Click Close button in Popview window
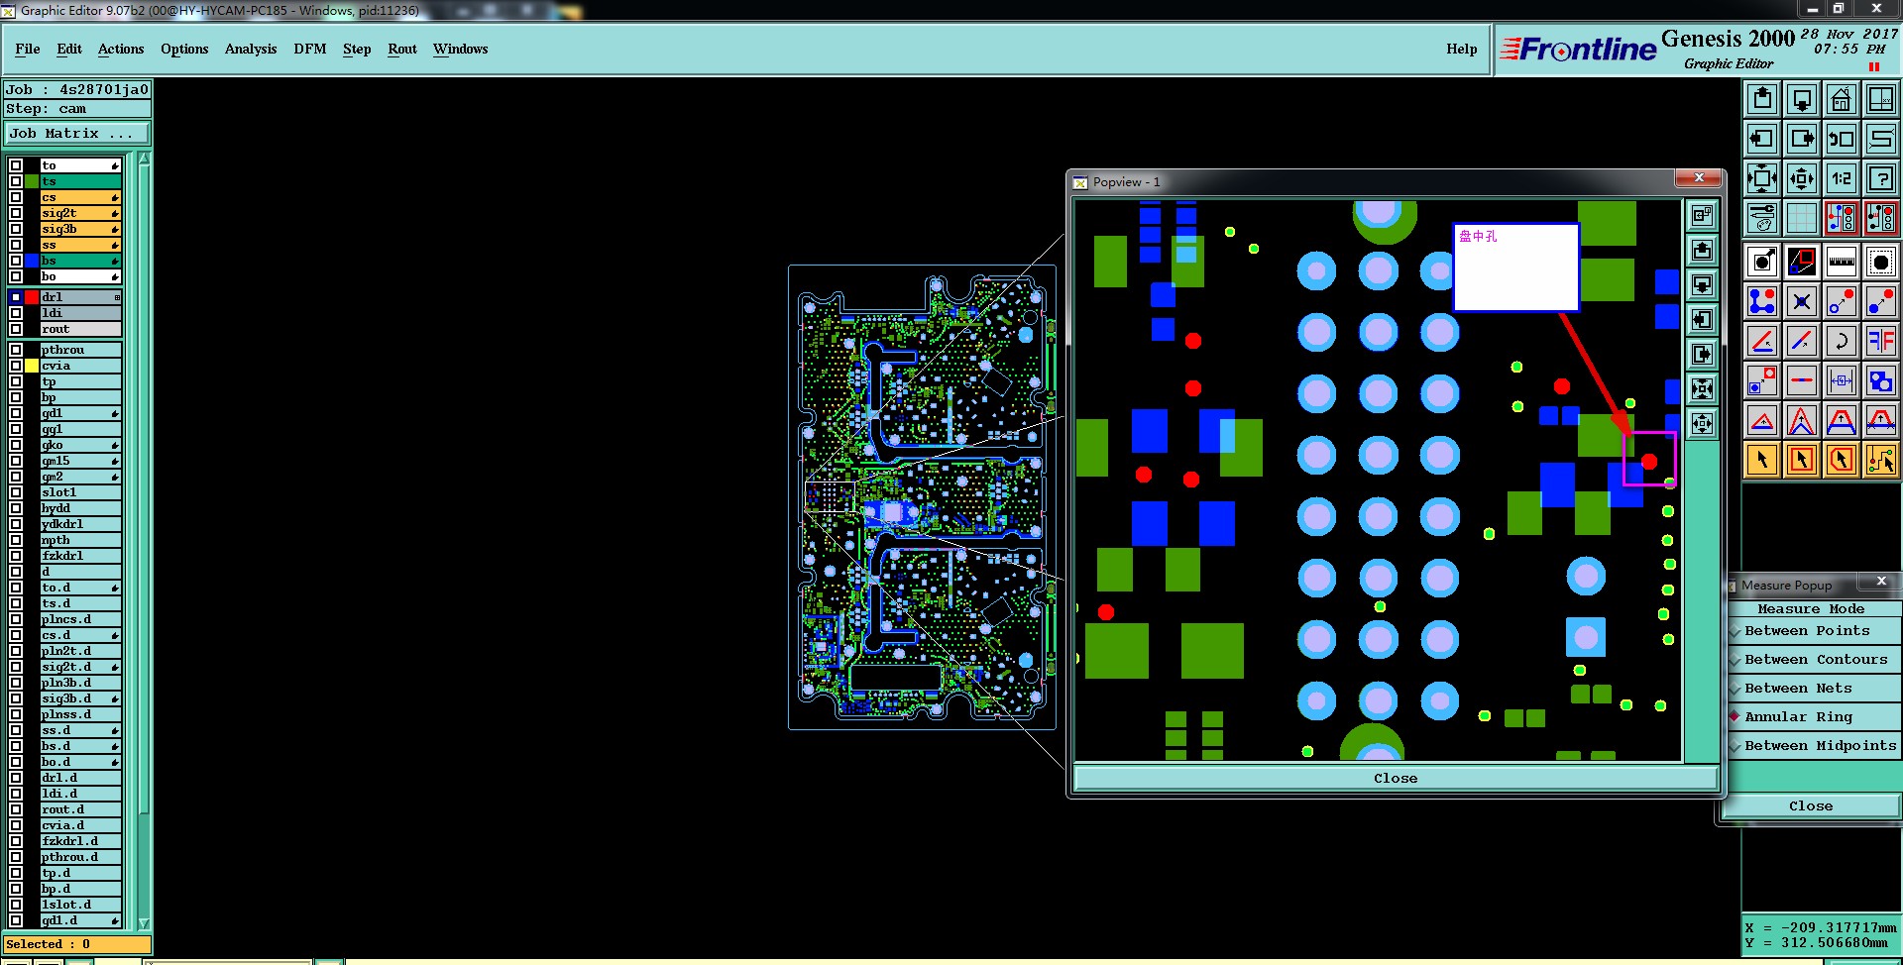Image resolution: width=1903 pixels, height=965 pixels. (x=1396, y=779)
